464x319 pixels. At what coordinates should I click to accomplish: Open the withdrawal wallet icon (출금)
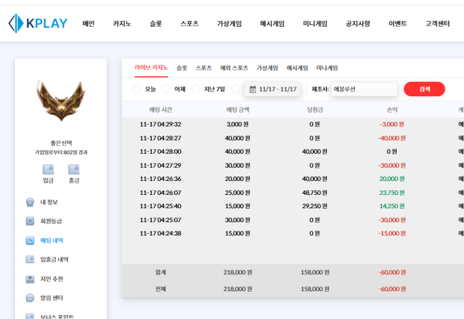coord(74,169)
